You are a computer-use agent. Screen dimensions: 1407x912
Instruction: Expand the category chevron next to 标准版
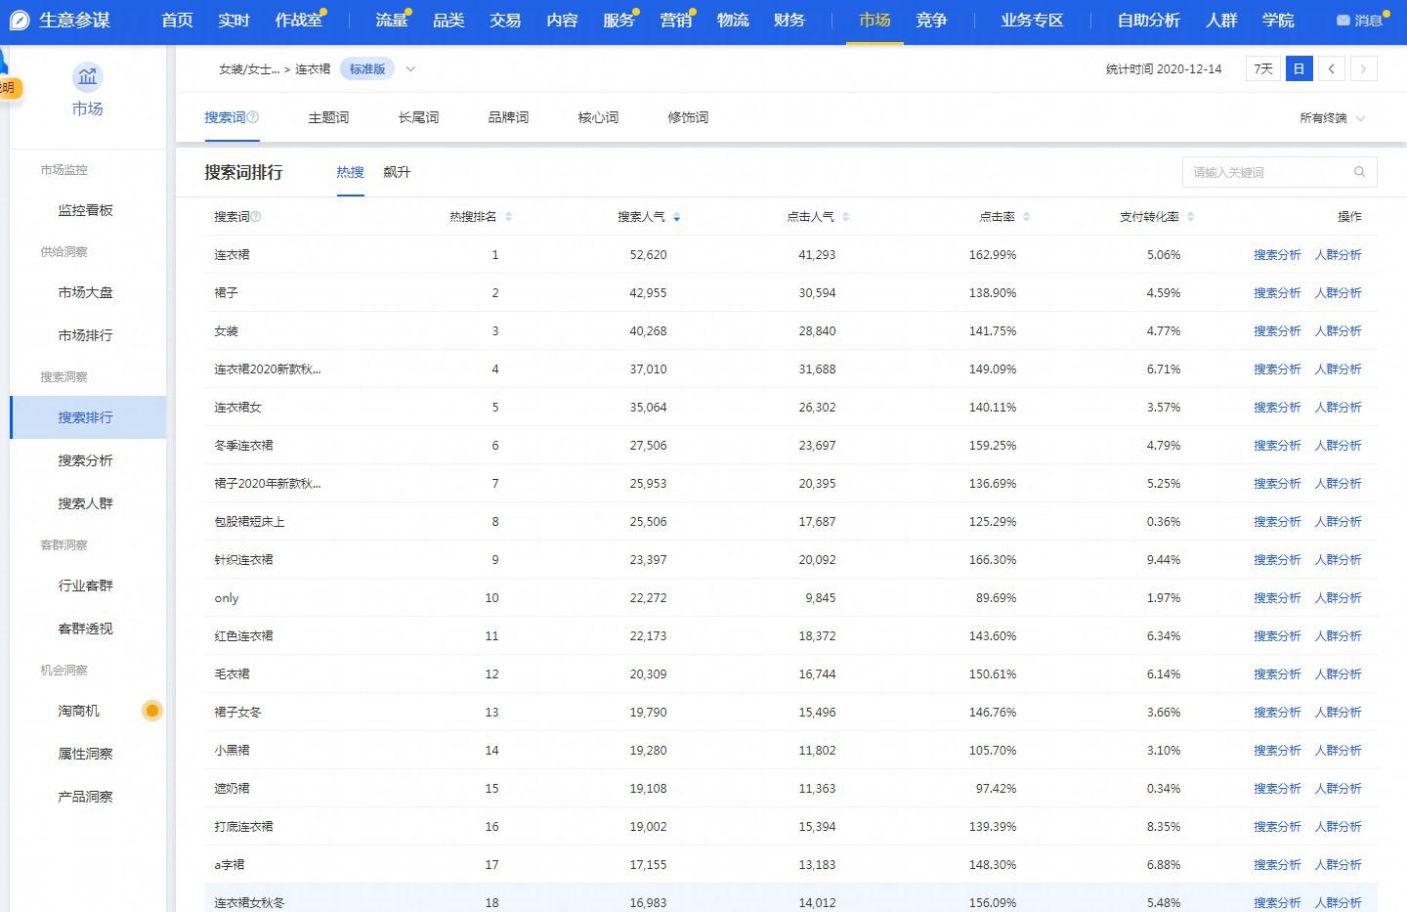[410, 68]
